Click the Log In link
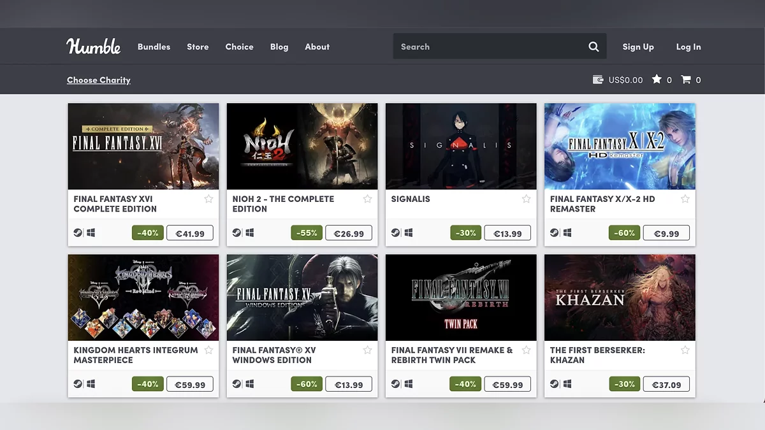Screen dimensions: 765x430 point(688,47)
